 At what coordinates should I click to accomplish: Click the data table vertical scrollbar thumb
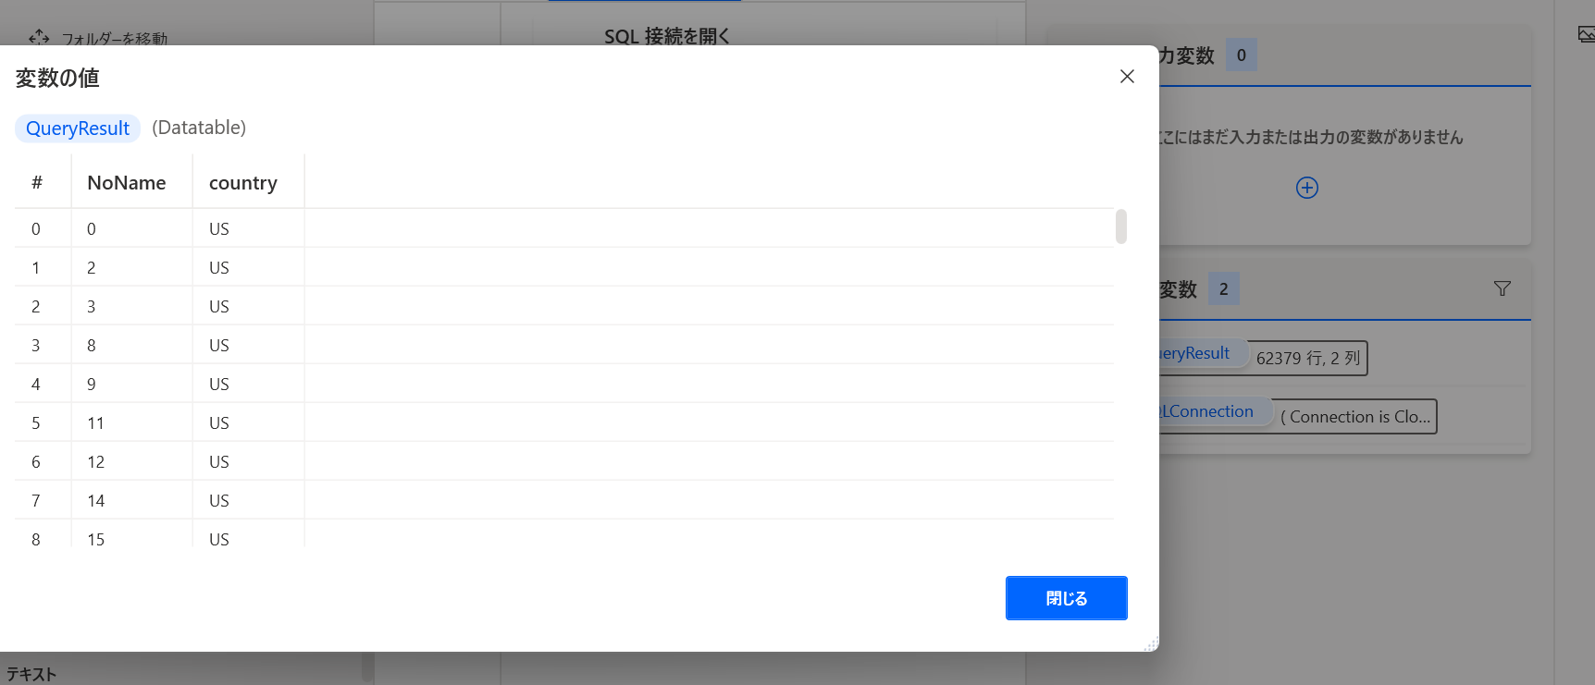(1121, 226)
